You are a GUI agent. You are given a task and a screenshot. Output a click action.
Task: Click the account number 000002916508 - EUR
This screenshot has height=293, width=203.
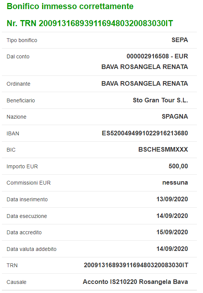coord(157,56)
